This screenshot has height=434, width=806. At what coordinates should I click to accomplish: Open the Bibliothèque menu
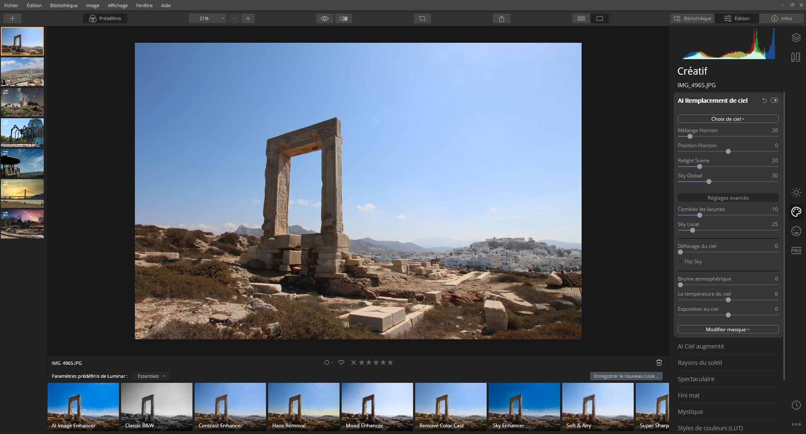[63, 5]
